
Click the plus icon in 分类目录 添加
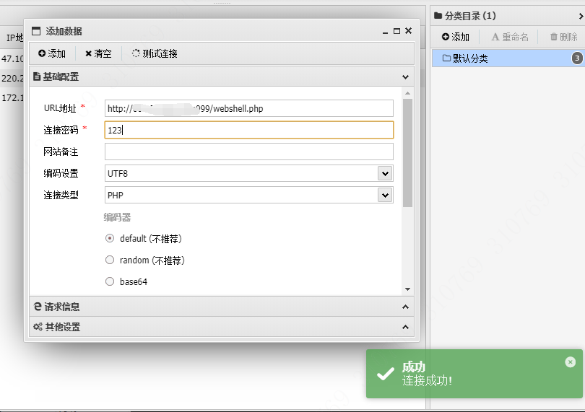coord(446,37)
